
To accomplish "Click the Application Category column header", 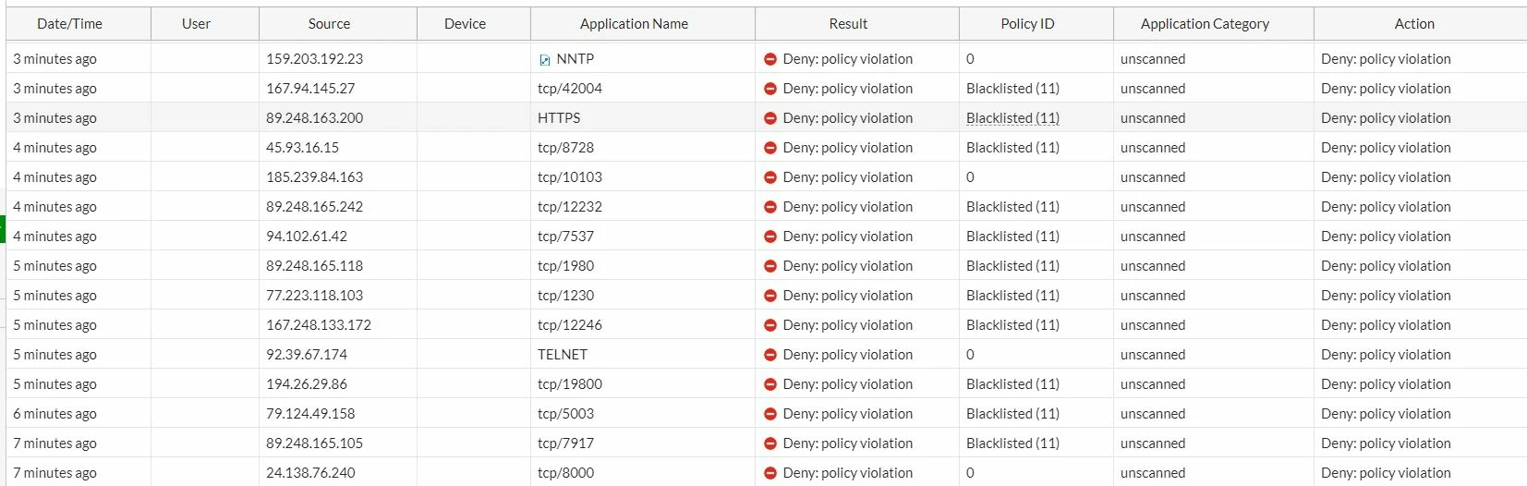I will 1205,24.
